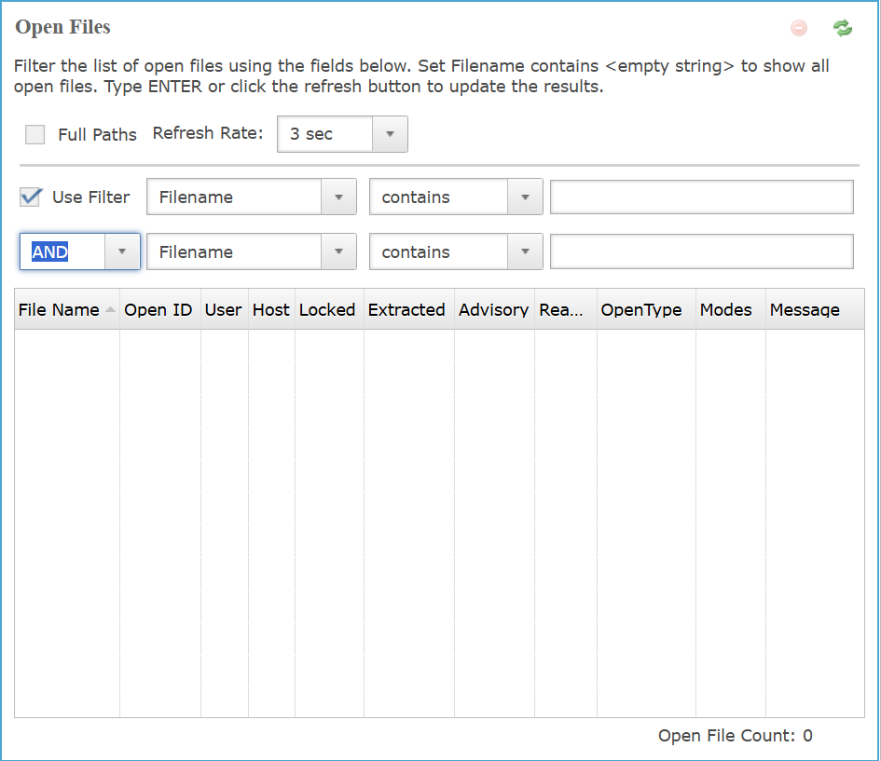Enable the Full Paths checkbox
Screen dimensions: 881x761
35,134
